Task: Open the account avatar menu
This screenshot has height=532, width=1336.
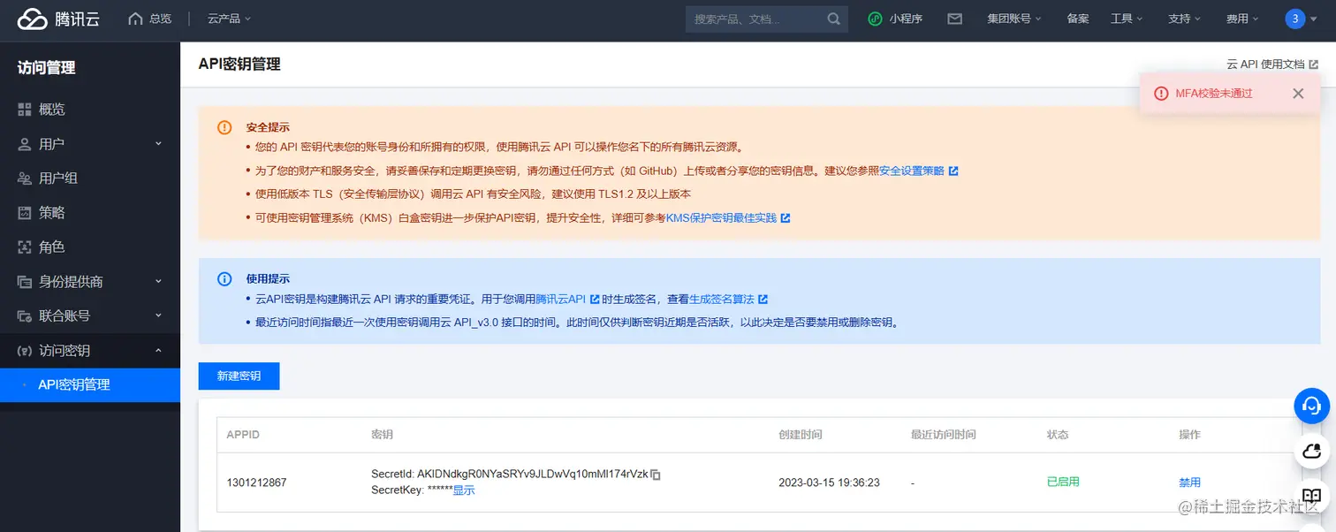Action: click(1301, 19)
